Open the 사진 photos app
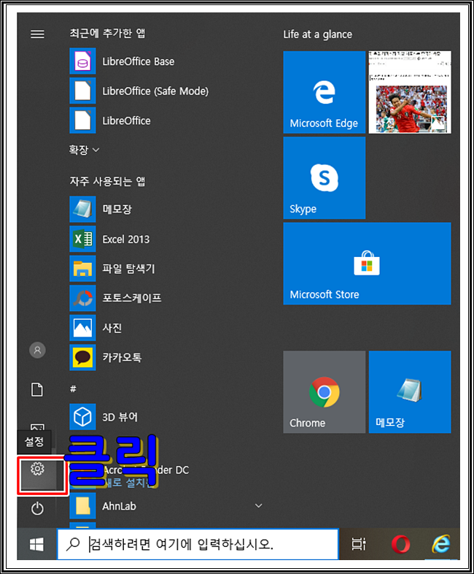The height and width of the screenshot is (574, 474). click(x=96, y=328)
